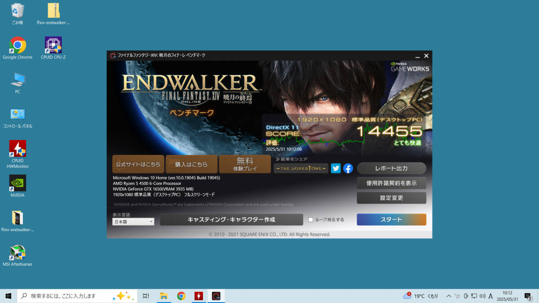The width and height of the screenshot is (539, 303).
Task: Open File Explorer from the taskbar
Action: click(163, 296)
